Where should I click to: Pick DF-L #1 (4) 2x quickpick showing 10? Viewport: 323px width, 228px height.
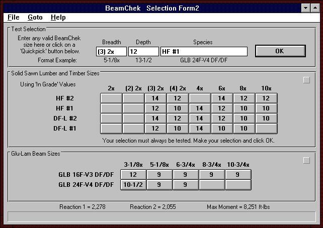point(178,128)
